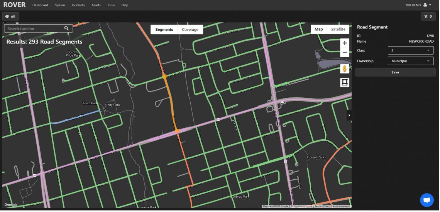Click the ROVER logo
The image size is (440, 212).
(14, 5)
